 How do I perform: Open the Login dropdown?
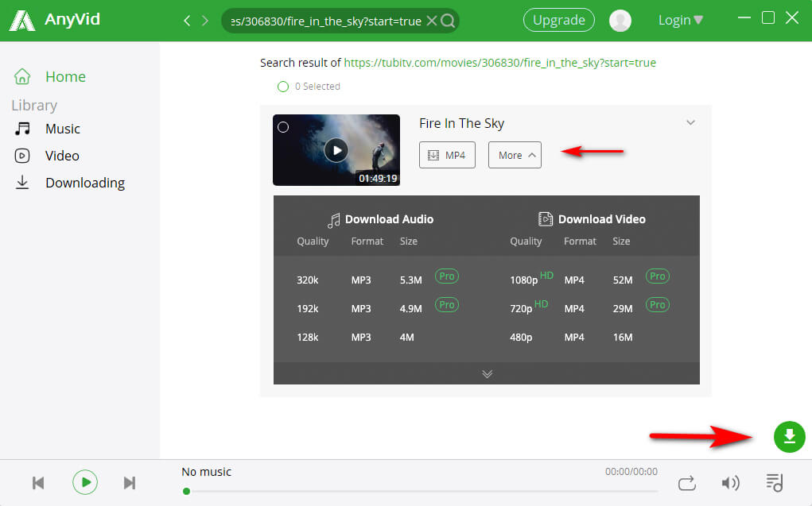pyautogui.click(x=681, y=20)
